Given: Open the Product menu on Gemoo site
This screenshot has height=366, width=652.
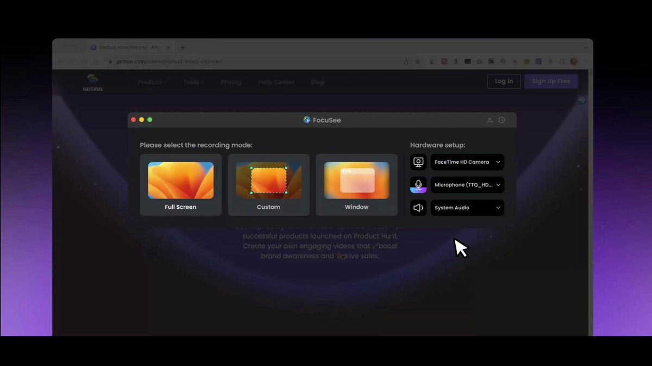Looking at the screenshot, I should (x=152, y=82).
